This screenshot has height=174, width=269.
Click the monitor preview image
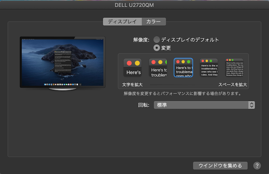63,63
